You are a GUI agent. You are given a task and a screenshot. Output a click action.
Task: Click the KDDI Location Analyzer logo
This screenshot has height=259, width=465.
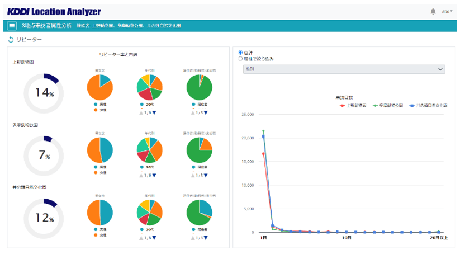(54, 11)
